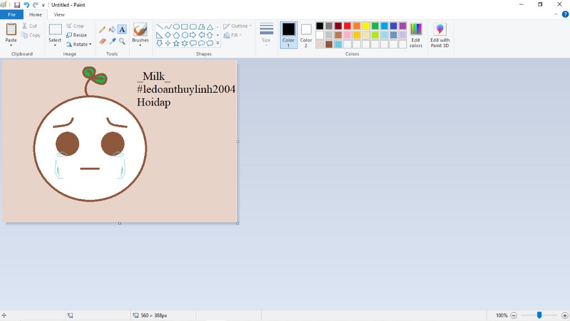Click the "#ledoanthuylinh2004" text on canvas

tap(186, 89)
